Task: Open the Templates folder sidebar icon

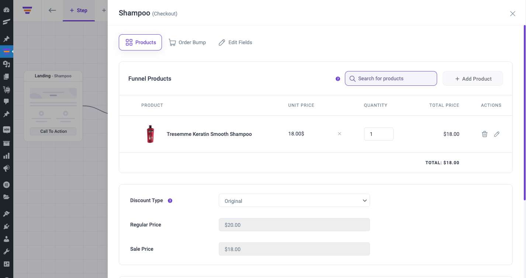Action: point(6,197)
